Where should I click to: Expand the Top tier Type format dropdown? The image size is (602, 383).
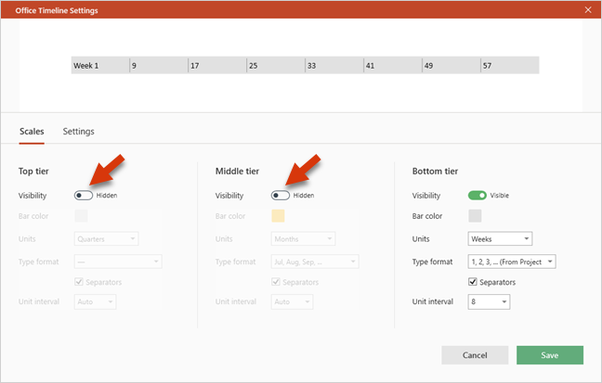click(118, 262)
